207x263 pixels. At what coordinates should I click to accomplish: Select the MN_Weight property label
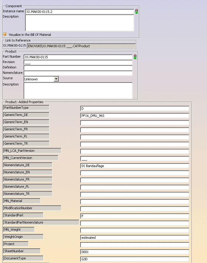coord(19,230)
